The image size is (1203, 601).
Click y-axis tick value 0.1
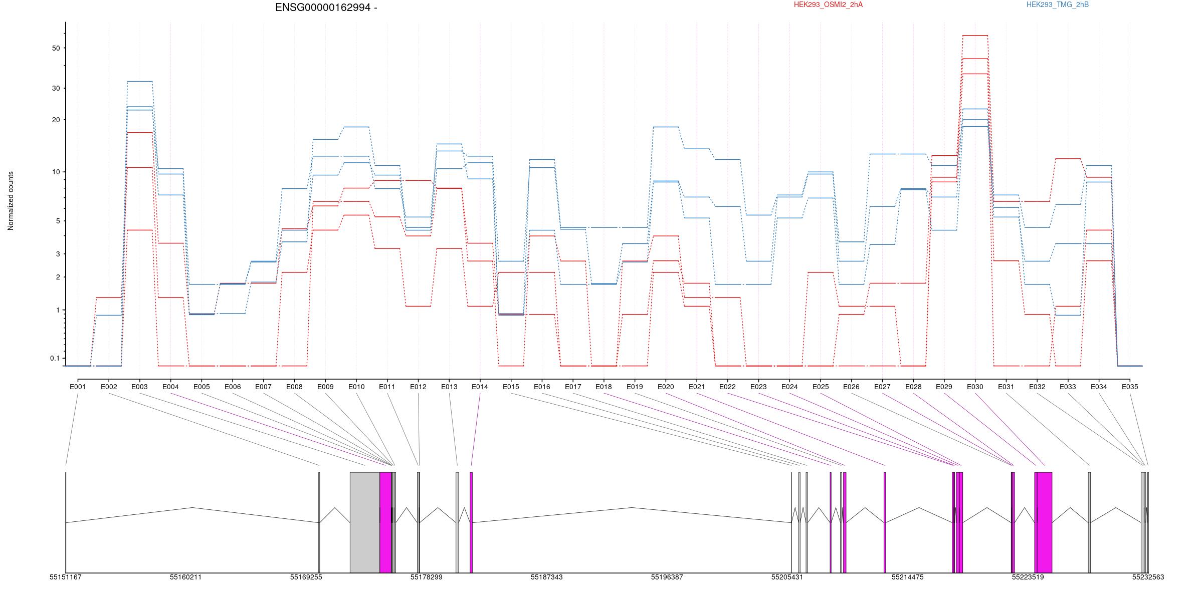tap(55, 358)
